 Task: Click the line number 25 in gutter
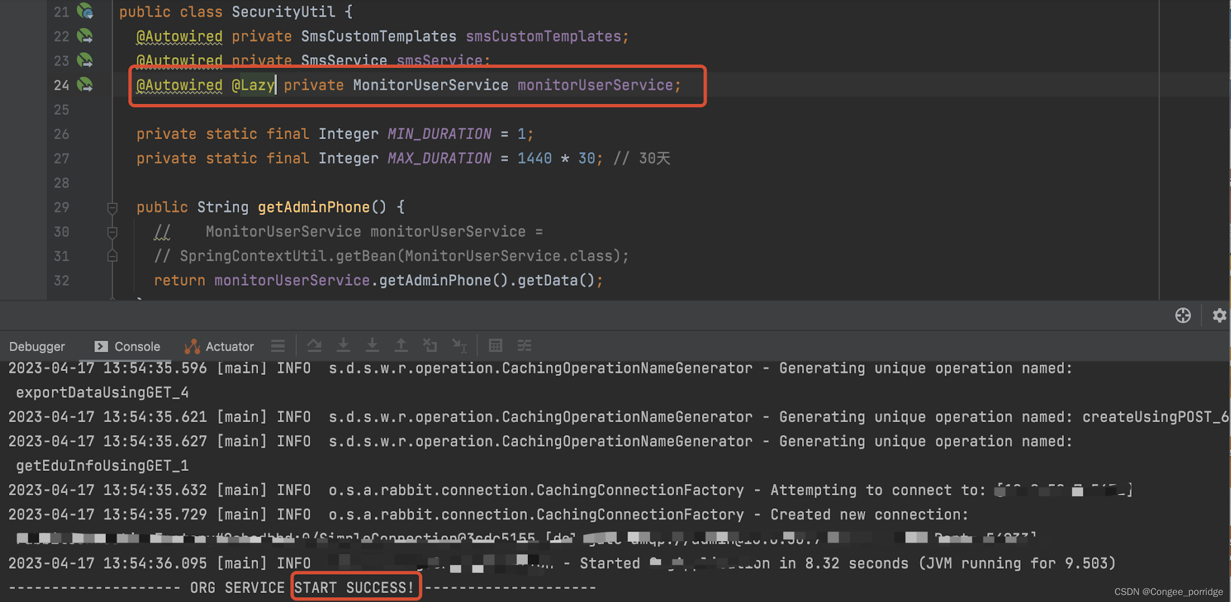[x=61, y=110]
